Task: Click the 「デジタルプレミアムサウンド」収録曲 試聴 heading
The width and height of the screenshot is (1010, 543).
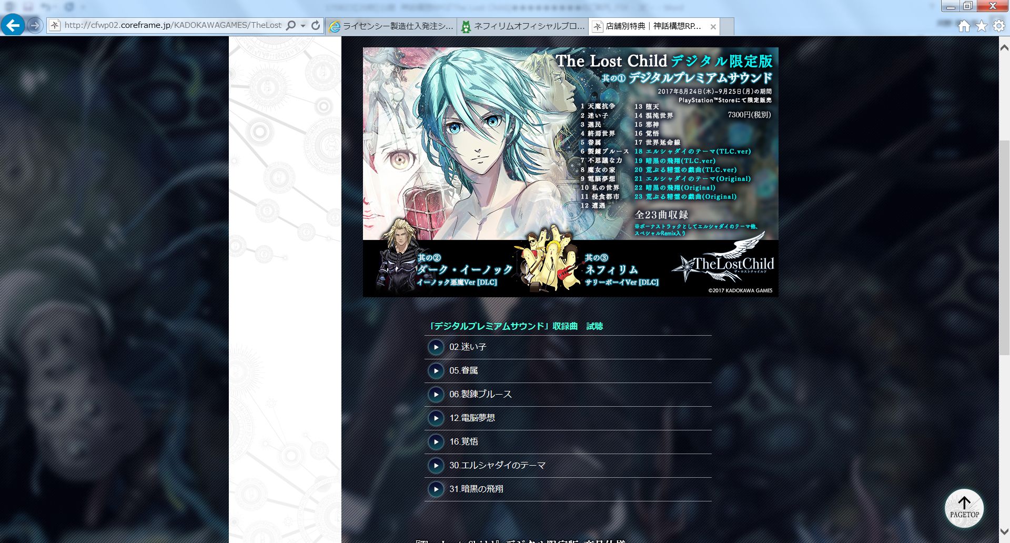Action: point(516,326)
